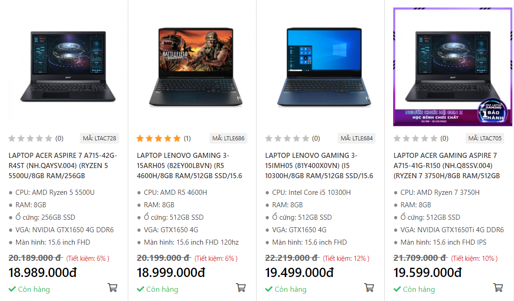Viewport: 514px width, 301px height.
Task: Open Lenovo Gaming 3-15ARH05 product title link
Action: pos(189,165)
